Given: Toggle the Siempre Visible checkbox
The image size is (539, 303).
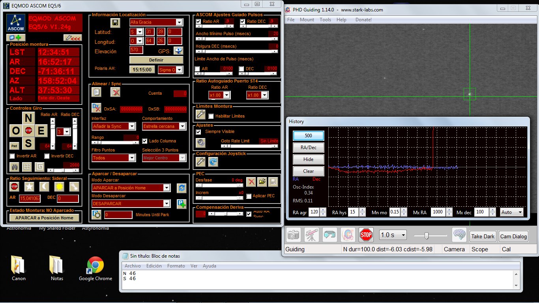Looking at the screenshot, I should pos(198,131).
